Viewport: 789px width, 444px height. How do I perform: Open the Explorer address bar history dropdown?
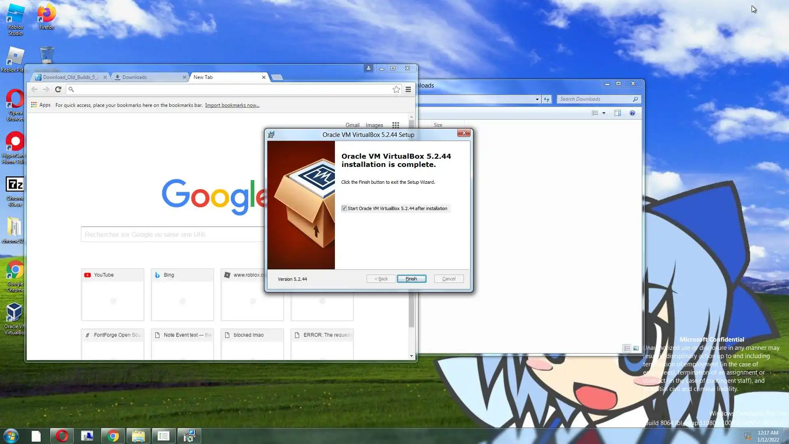pos(537,99)
